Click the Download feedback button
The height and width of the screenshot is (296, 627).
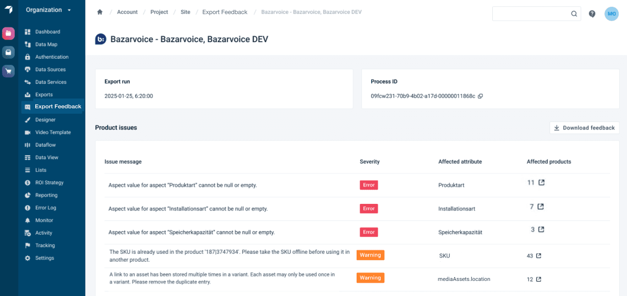[x=584, y=128]
